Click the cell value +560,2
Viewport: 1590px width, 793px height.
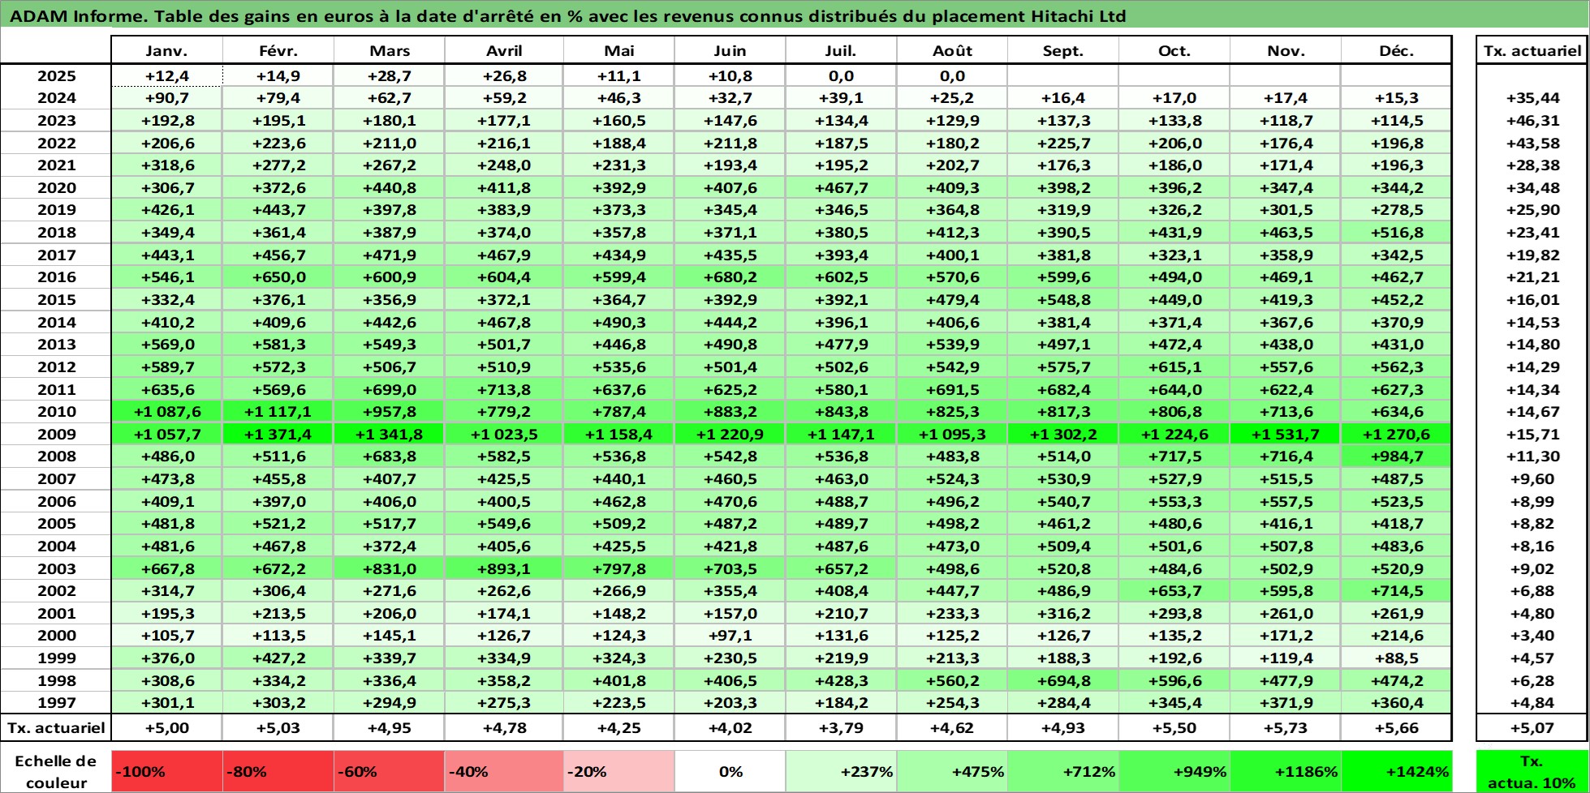(952, 681)
